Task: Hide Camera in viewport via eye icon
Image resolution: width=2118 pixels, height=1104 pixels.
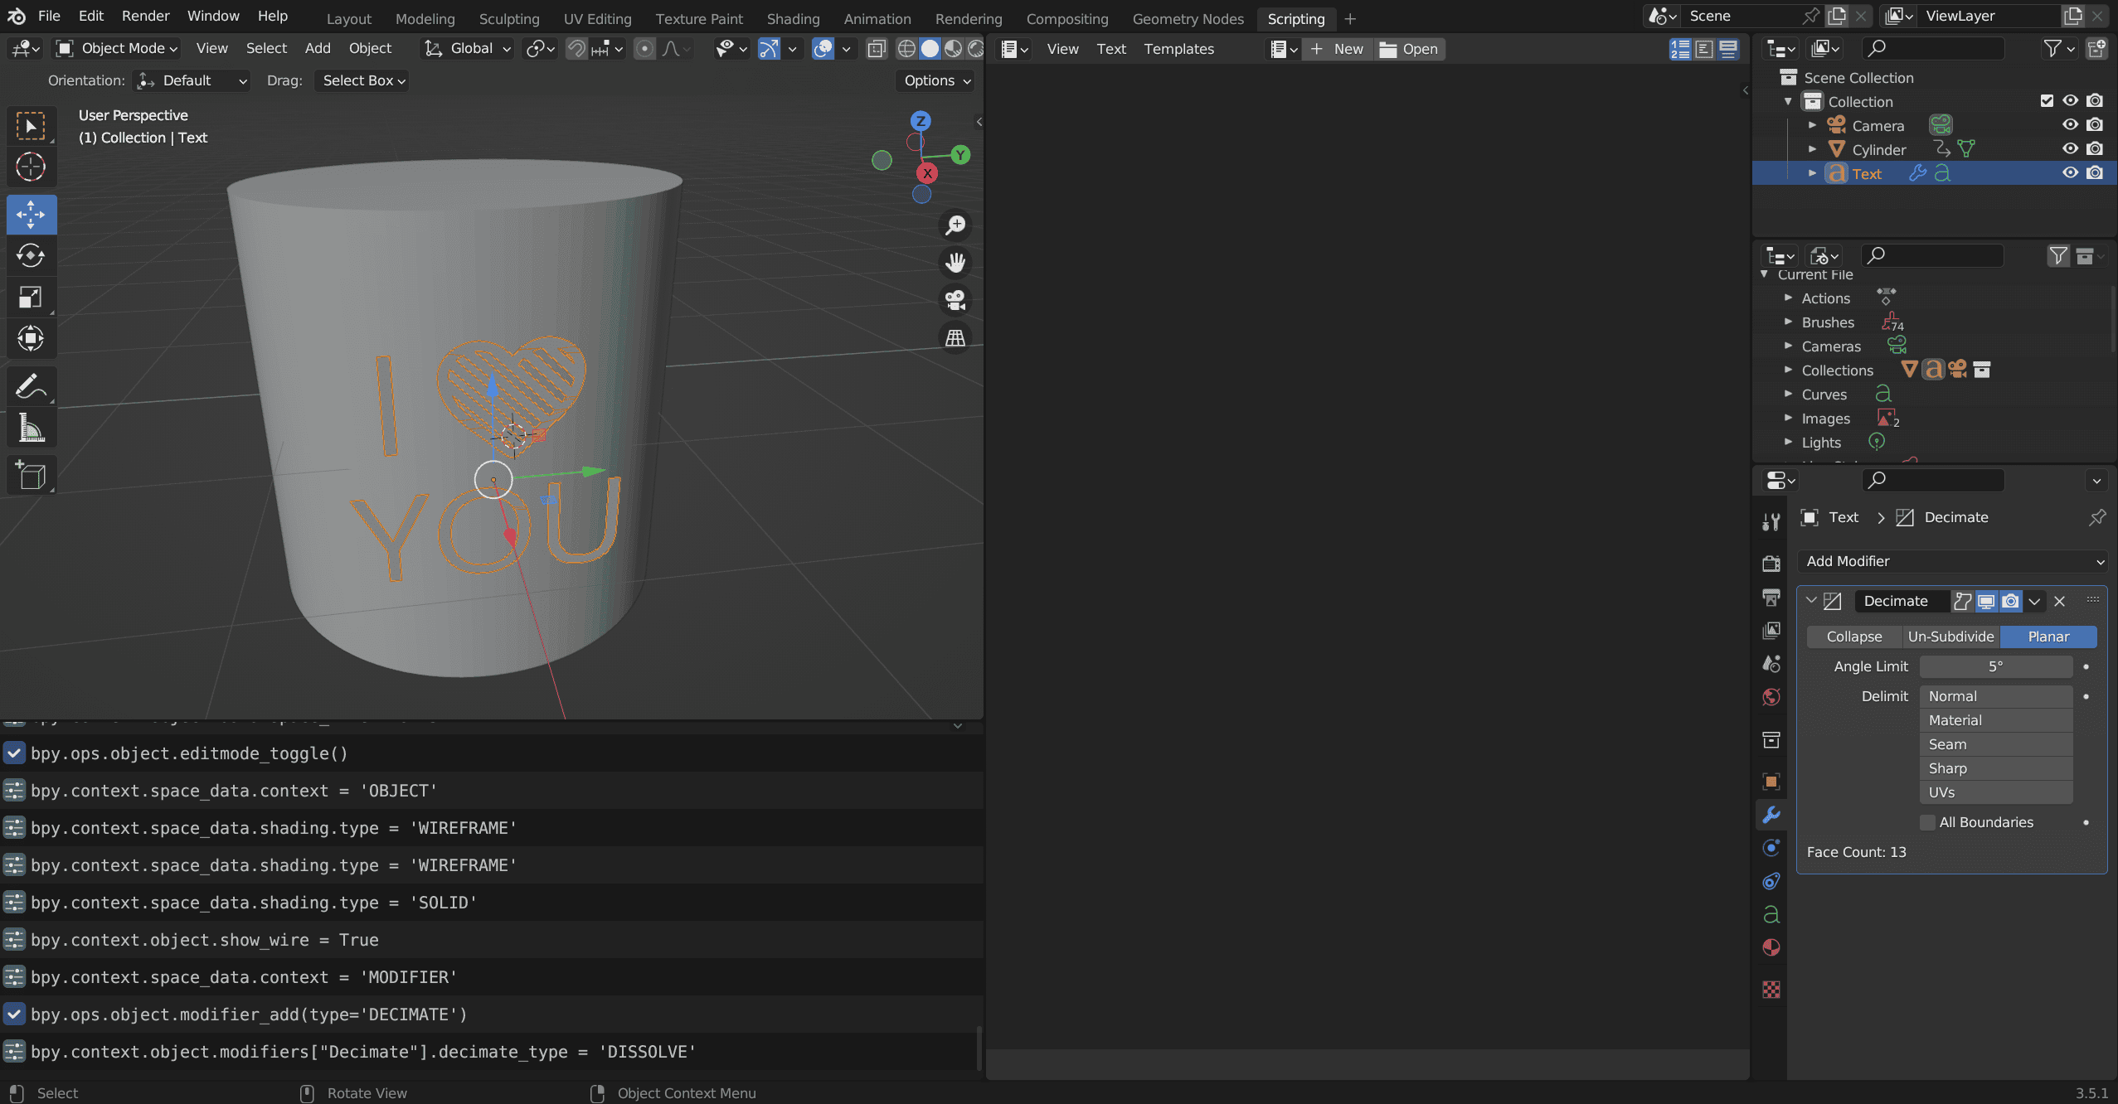Action: [x=2071, y=124]
